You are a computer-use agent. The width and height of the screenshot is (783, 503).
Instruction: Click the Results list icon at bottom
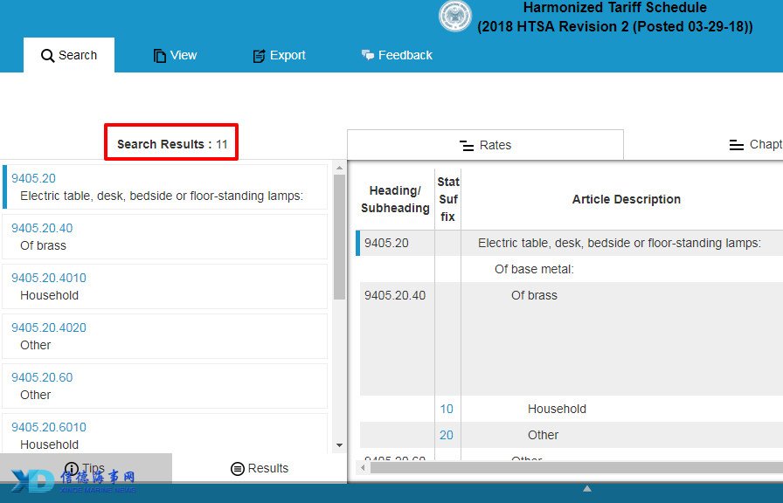pyautogui.click(x=237, y=469)
